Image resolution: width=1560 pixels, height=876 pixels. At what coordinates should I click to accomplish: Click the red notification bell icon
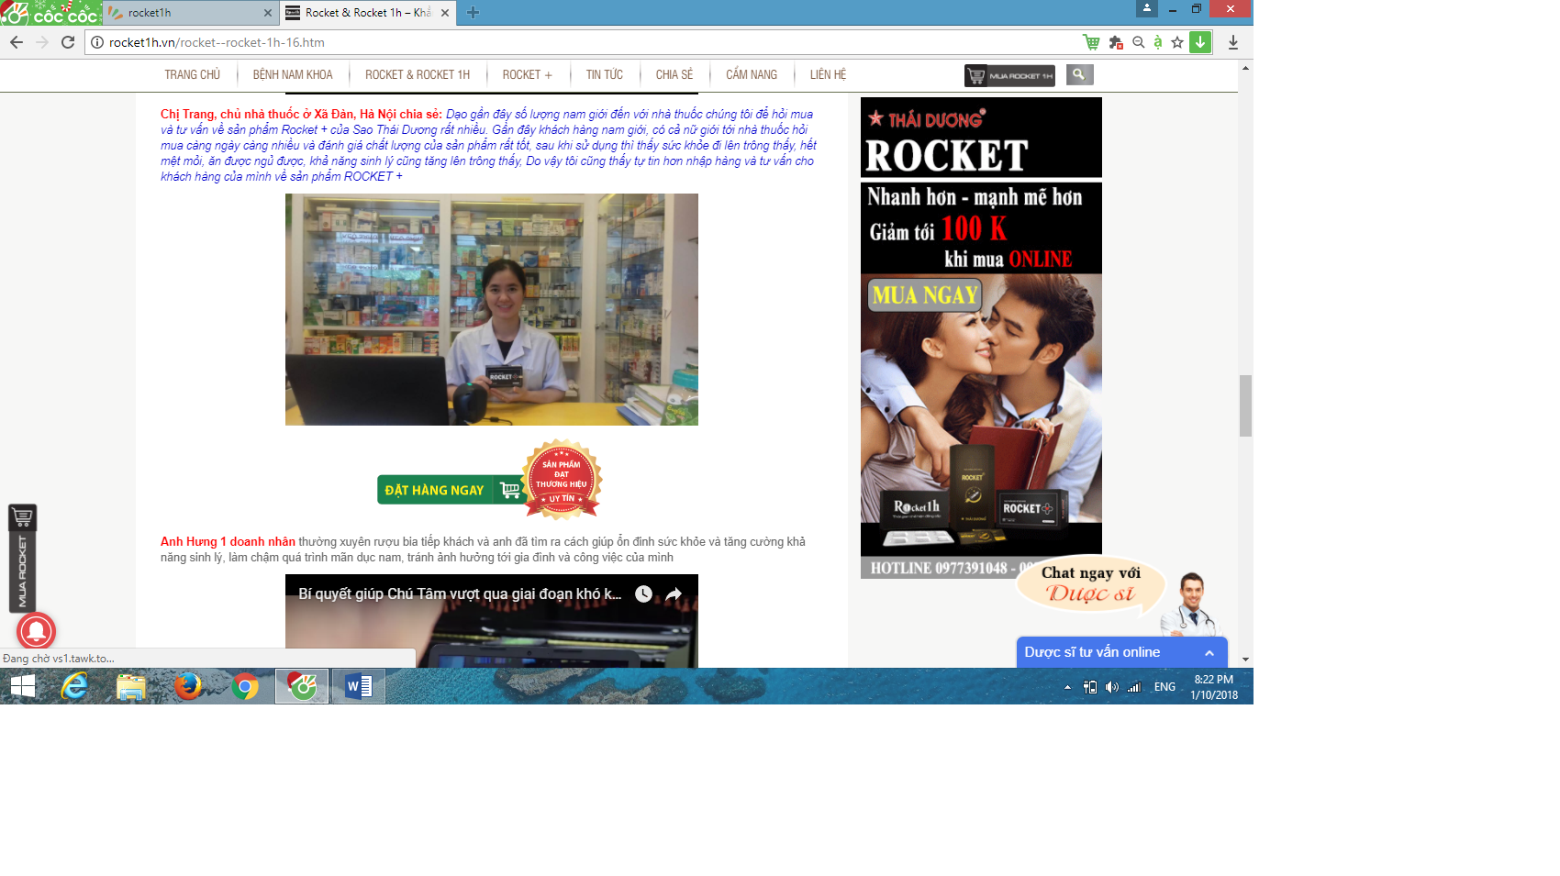(37, 631)
